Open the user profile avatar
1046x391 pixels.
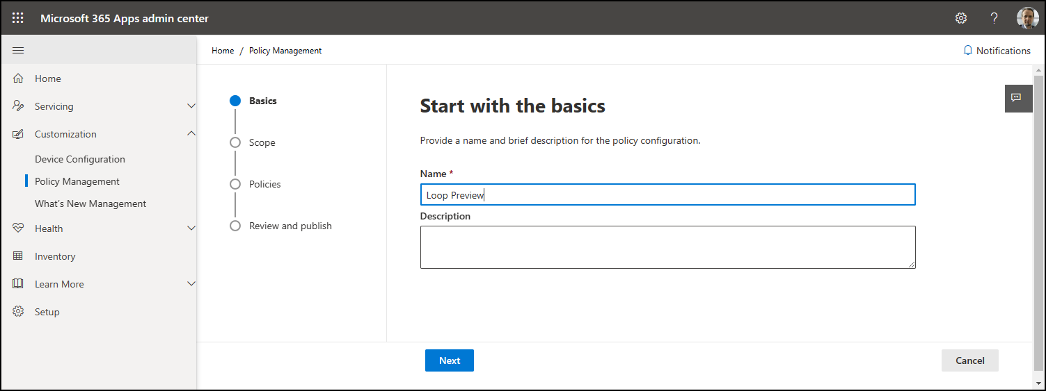click(x=1027, y=18)
